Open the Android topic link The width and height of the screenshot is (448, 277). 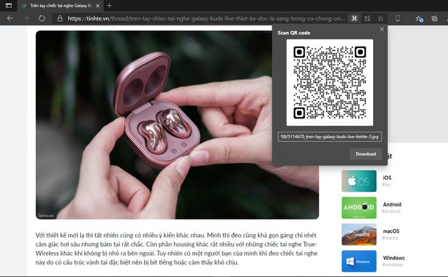tap(392, 205)
